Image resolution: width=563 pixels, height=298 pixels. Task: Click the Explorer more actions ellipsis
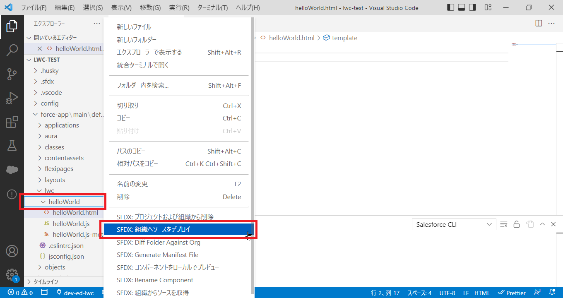[x=97, y=24]
